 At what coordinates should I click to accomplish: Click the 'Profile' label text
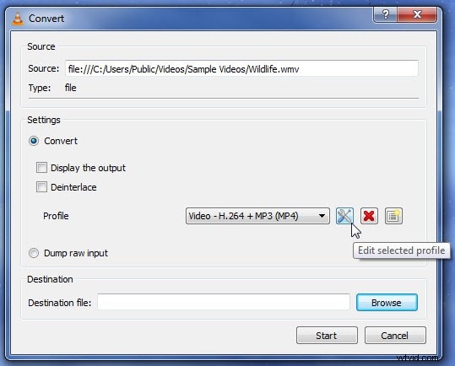point(56,216)
